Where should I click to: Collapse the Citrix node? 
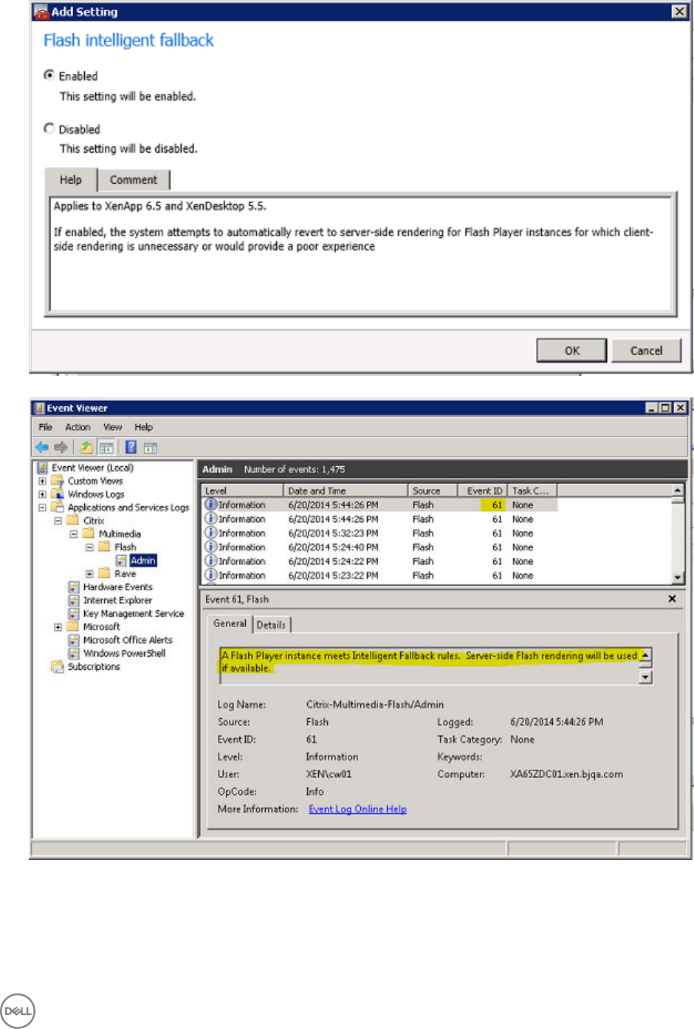click(x=58, y=520)
